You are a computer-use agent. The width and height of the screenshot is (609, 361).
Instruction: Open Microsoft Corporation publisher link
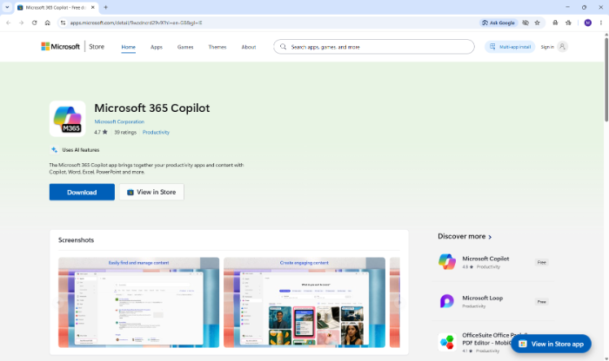coord(119,121)
